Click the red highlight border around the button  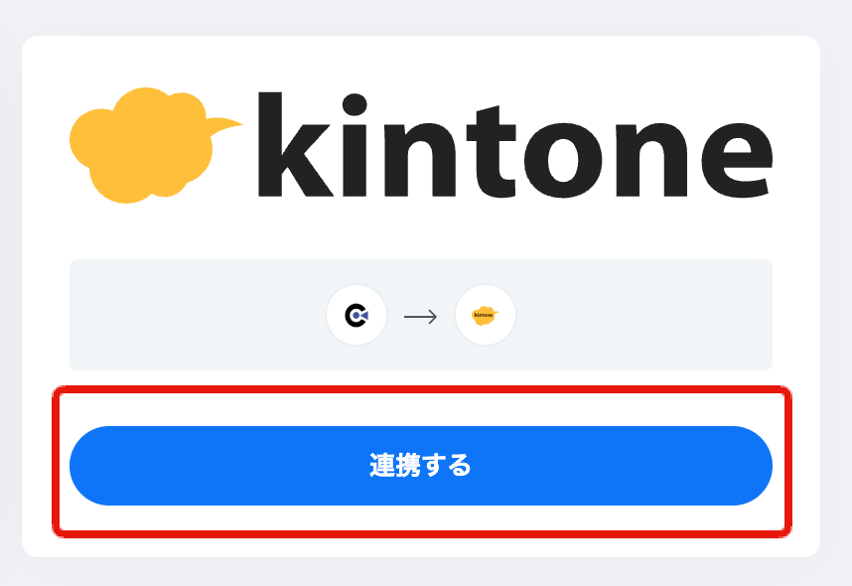422,389
